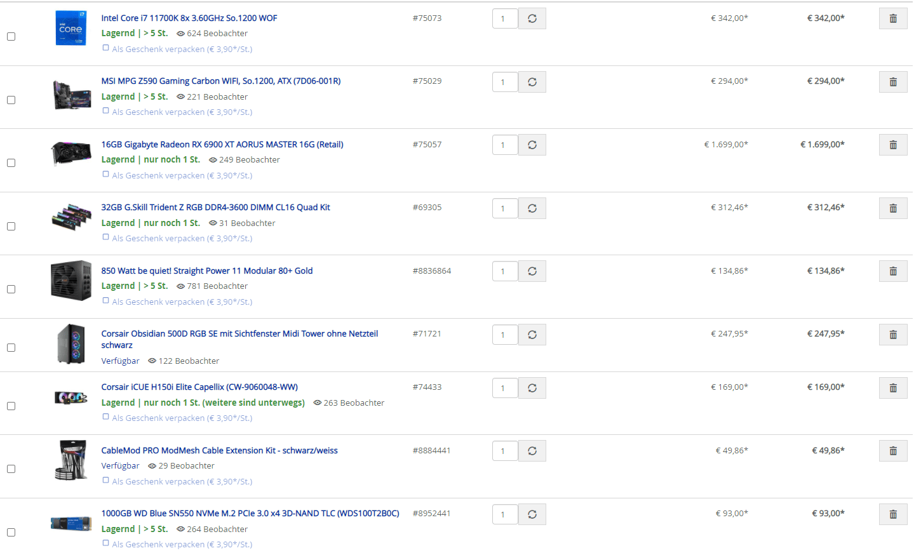The width and height of the screenshot is (921, 560).
Task: Open the 1000GB WD Blue SN550 NVMe link
Action: (250, 514)
